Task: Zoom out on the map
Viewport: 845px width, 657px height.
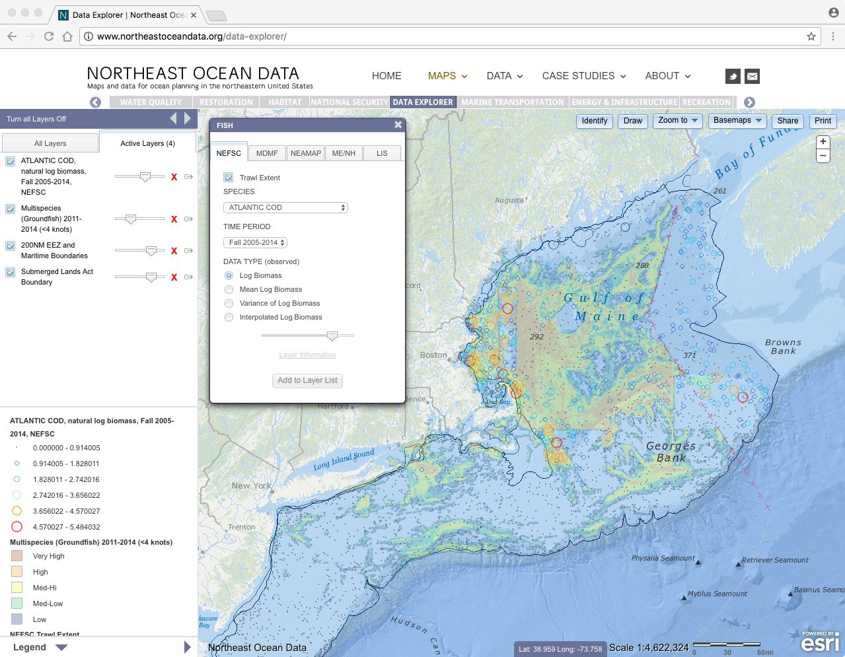Action: tap(823, 156)
